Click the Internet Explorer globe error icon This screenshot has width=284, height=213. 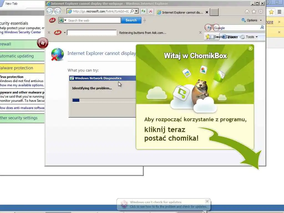[x=57, y=54]
